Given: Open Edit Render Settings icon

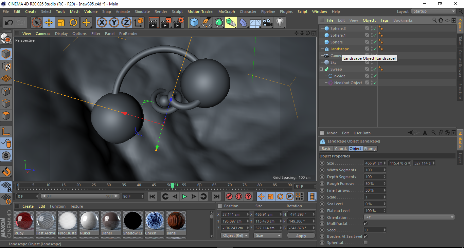Looking at the screenshot, I should pos(179,23).
